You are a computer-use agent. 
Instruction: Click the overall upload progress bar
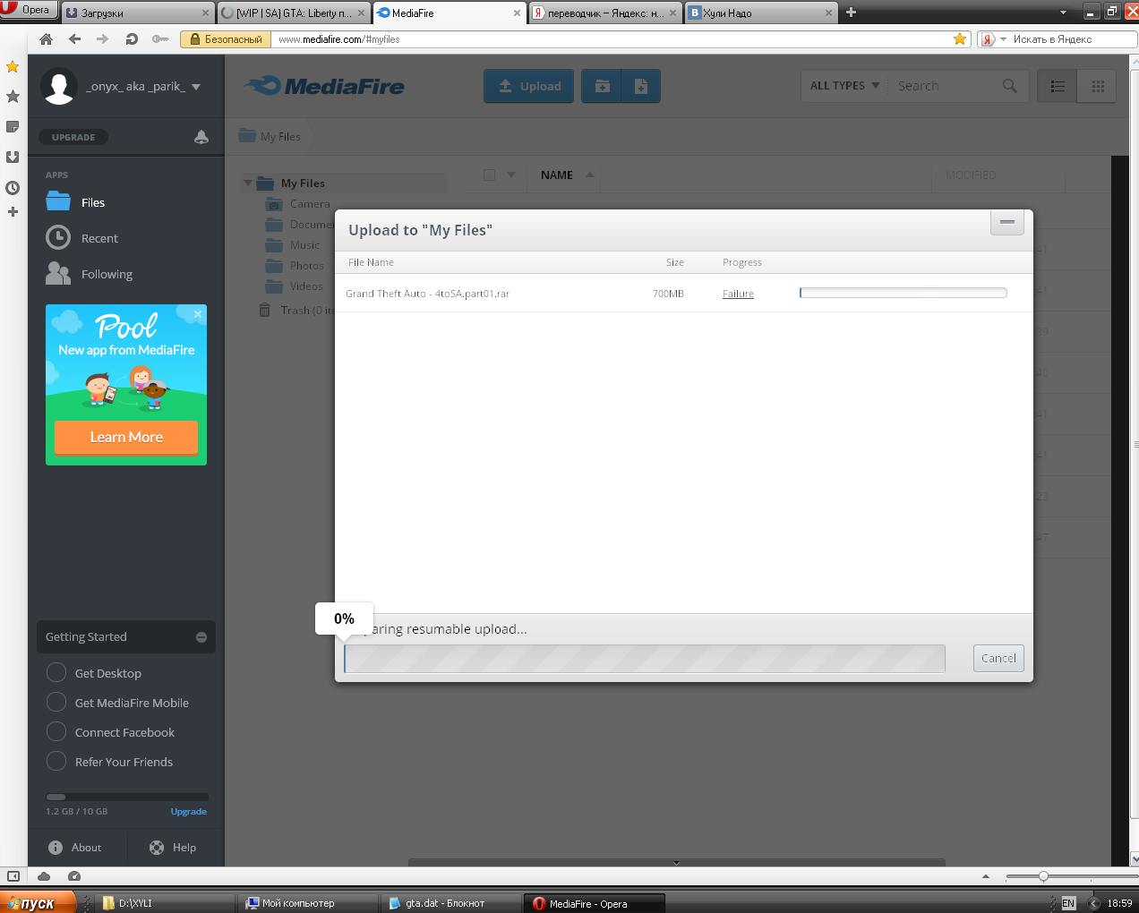point(645,659)
